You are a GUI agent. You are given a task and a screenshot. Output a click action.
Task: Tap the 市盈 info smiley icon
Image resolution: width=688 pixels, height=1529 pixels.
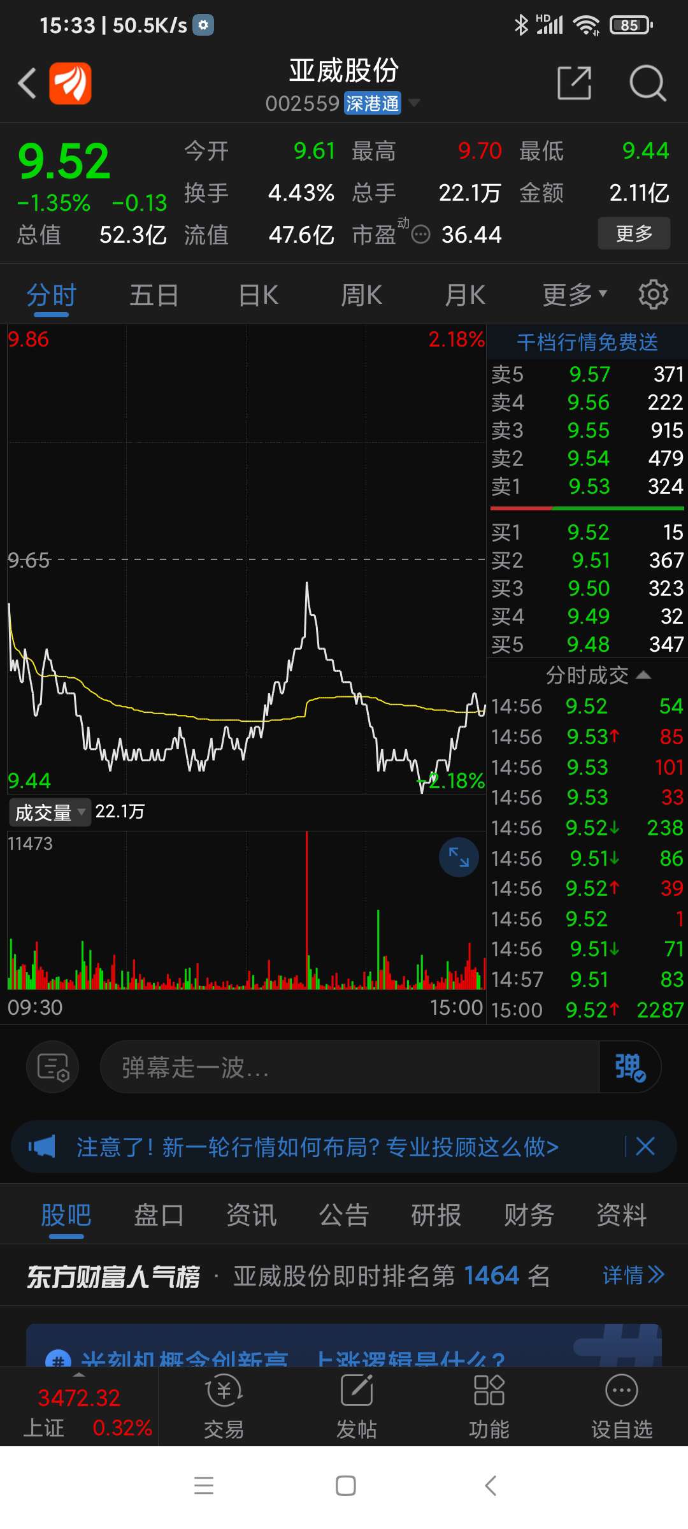420,235
